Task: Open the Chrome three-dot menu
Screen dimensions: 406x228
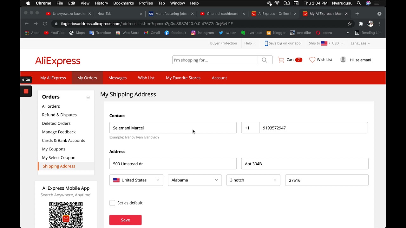Action: (379, 24)
